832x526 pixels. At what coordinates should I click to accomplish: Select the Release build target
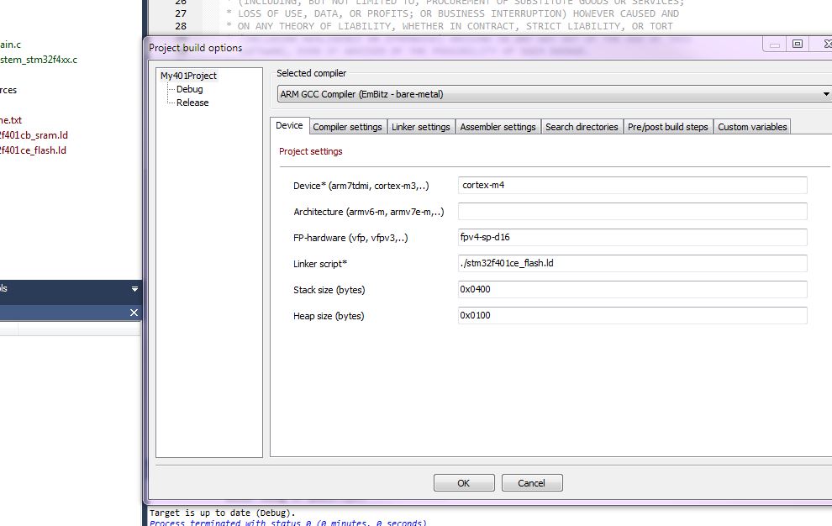pyautogui.click(x=192, y=103)
